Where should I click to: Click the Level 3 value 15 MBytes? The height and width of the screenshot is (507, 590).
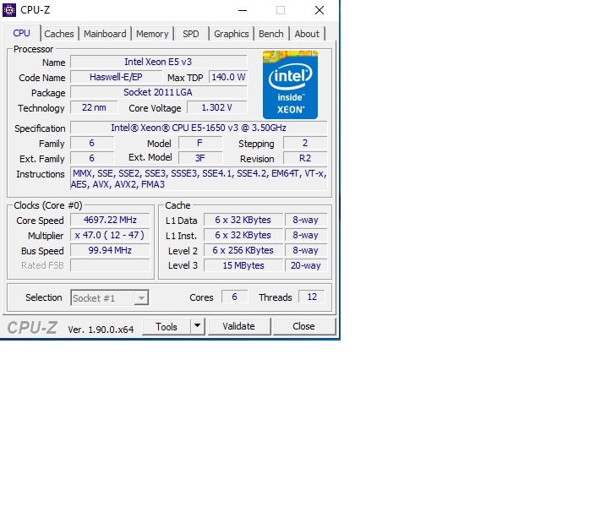[243, 265]
